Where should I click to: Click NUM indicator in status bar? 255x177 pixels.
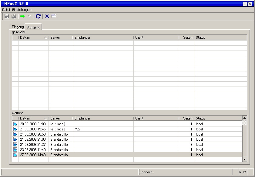click(x=243, y=172)
